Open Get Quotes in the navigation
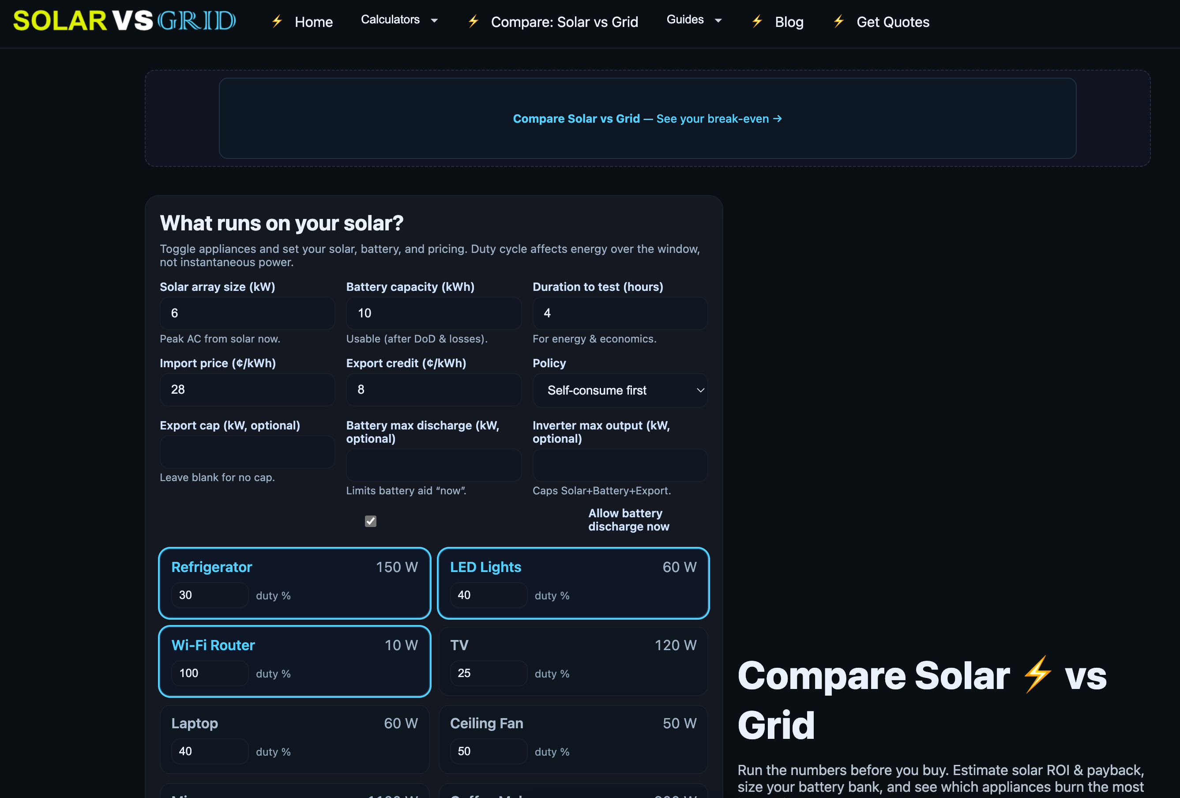The width and height of the screenshot is (1180, 798). point(893,22)
